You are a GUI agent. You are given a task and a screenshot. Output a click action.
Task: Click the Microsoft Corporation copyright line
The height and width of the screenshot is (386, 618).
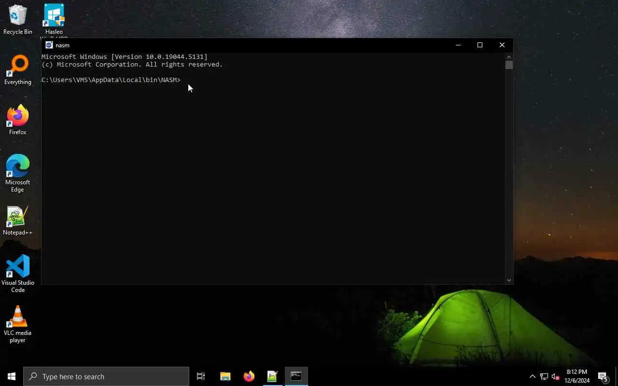click(x=132, y=64)
